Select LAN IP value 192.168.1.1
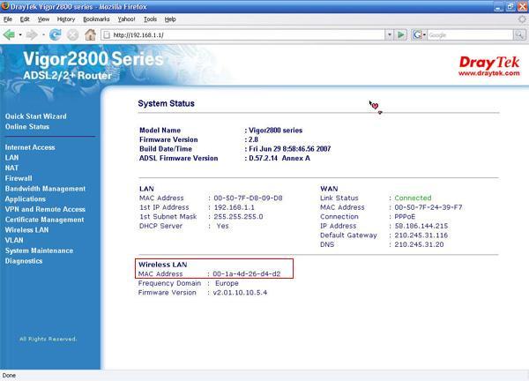 coord(235,207)
